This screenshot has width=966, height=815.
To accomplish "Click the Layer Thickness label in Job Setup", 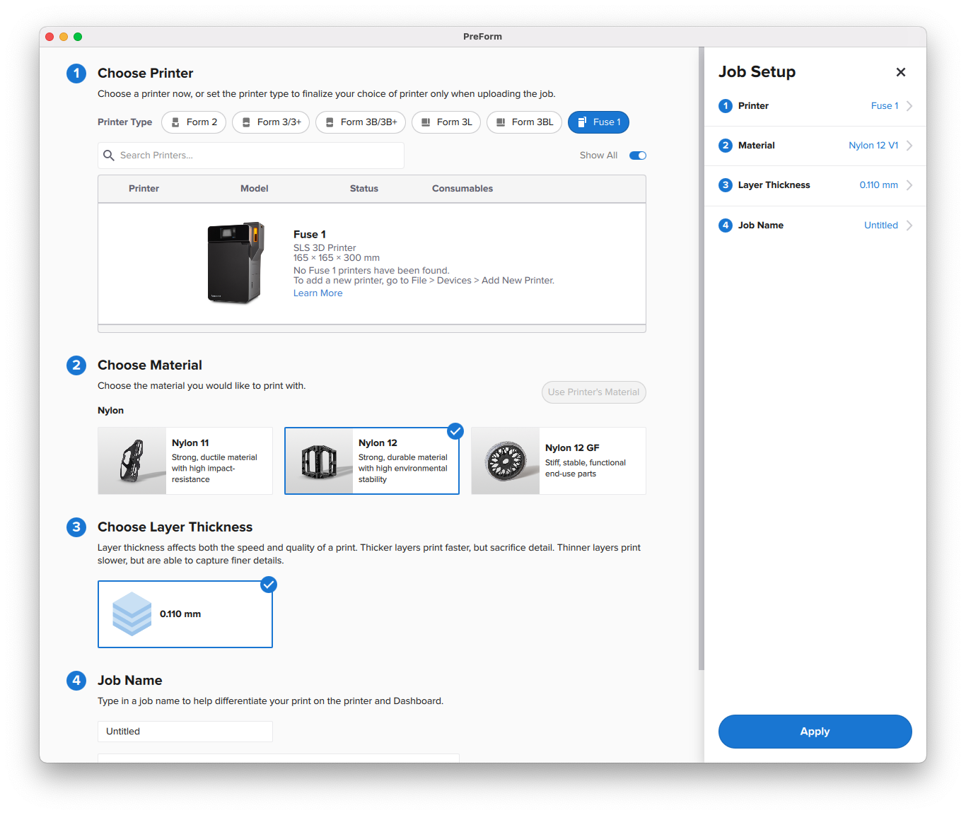I will [x=774, y=185].
